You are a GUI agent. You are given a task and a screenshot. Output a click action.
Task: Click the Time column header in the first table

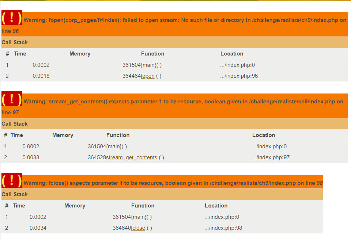(x=20, y=54)
